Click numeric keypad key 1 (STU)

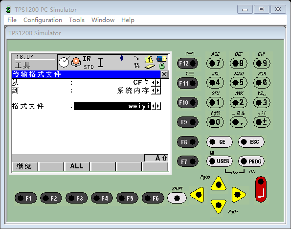pyautogui.click(x=215, y=103)
